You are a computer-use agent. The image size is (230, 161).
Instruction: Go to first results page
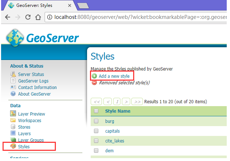(x=96, y=101)
